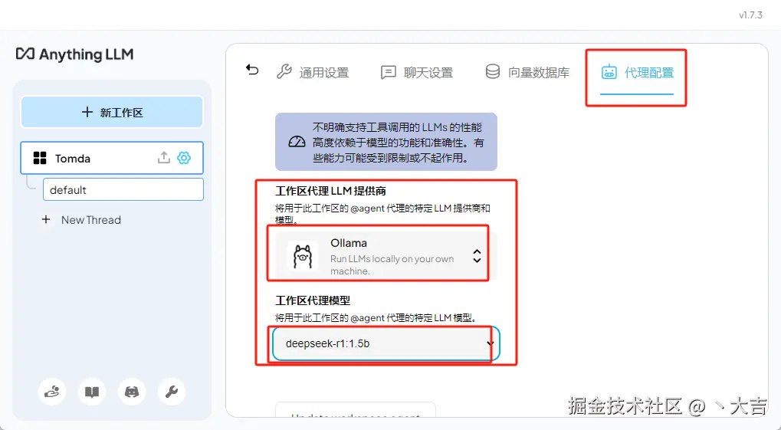Open the deepseek-r1:1.5b model dropdown
The width and height of the screenshot is (781, 430).
(x=386, y=343)
